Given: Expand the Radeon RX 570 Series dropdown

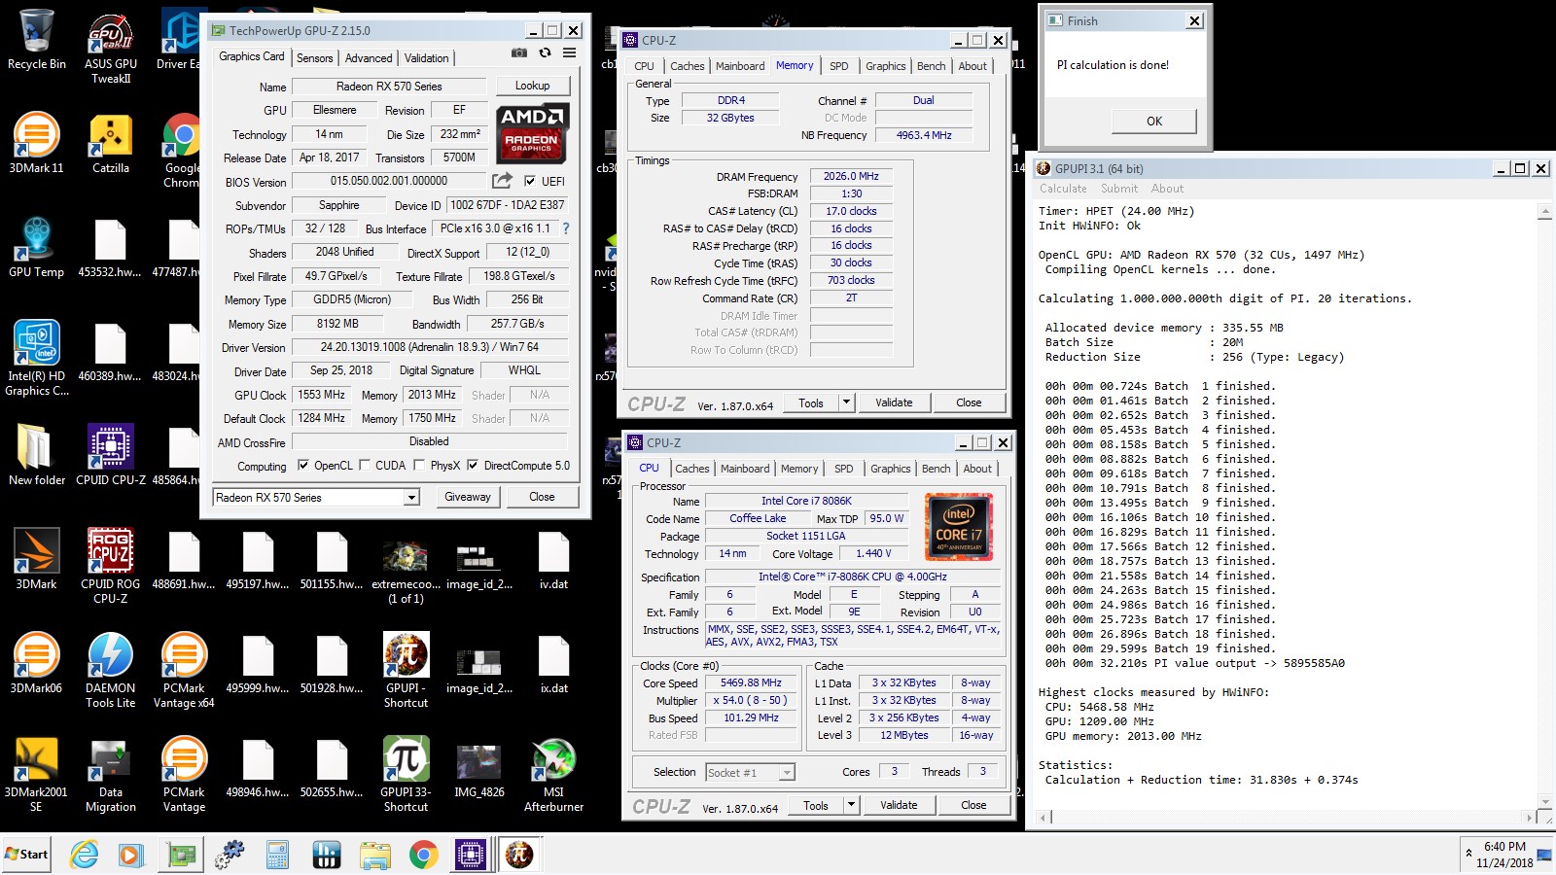Looking at the screenshot, I should point(411,497).
